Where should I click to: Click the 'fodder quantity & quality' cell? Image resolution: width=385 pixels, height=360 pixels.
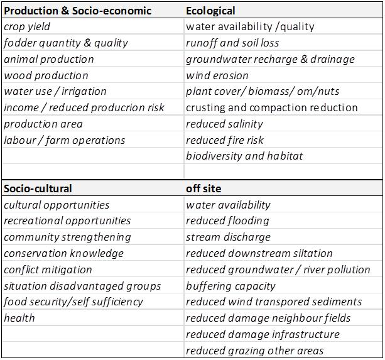pos(66,43)
